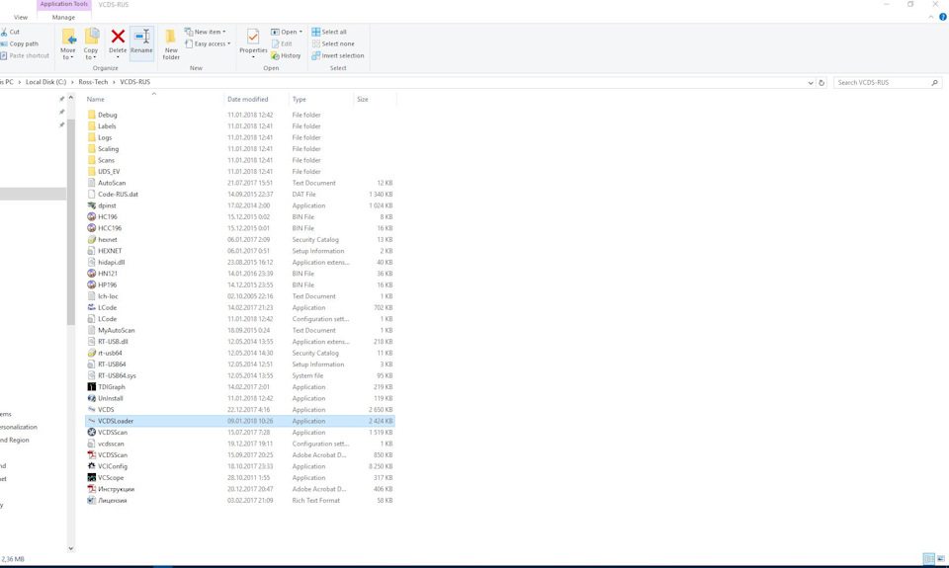Refresh the VCDS-RUS folder view

[821, 82]
